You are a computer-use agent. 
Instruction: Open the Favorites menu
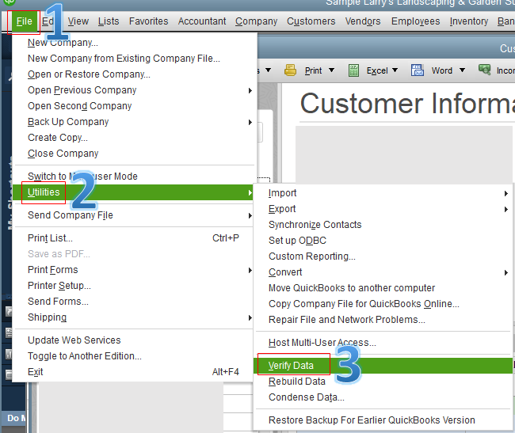(x=148, y=21)
